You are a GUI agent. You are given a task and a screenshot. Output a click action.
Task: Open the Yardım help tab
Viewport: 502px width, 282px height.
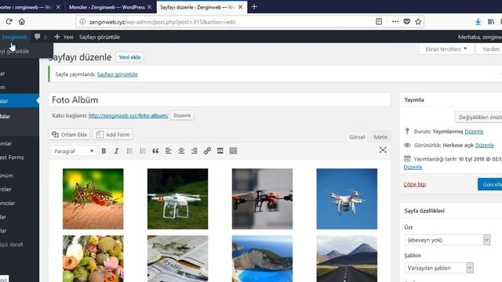(x=489, y=49)
